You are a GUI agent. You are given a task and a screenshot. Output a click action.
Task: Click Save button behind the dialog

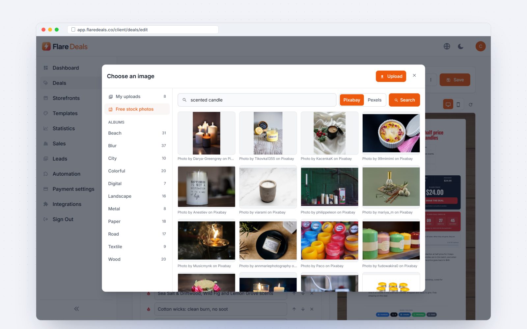[455, 80]
